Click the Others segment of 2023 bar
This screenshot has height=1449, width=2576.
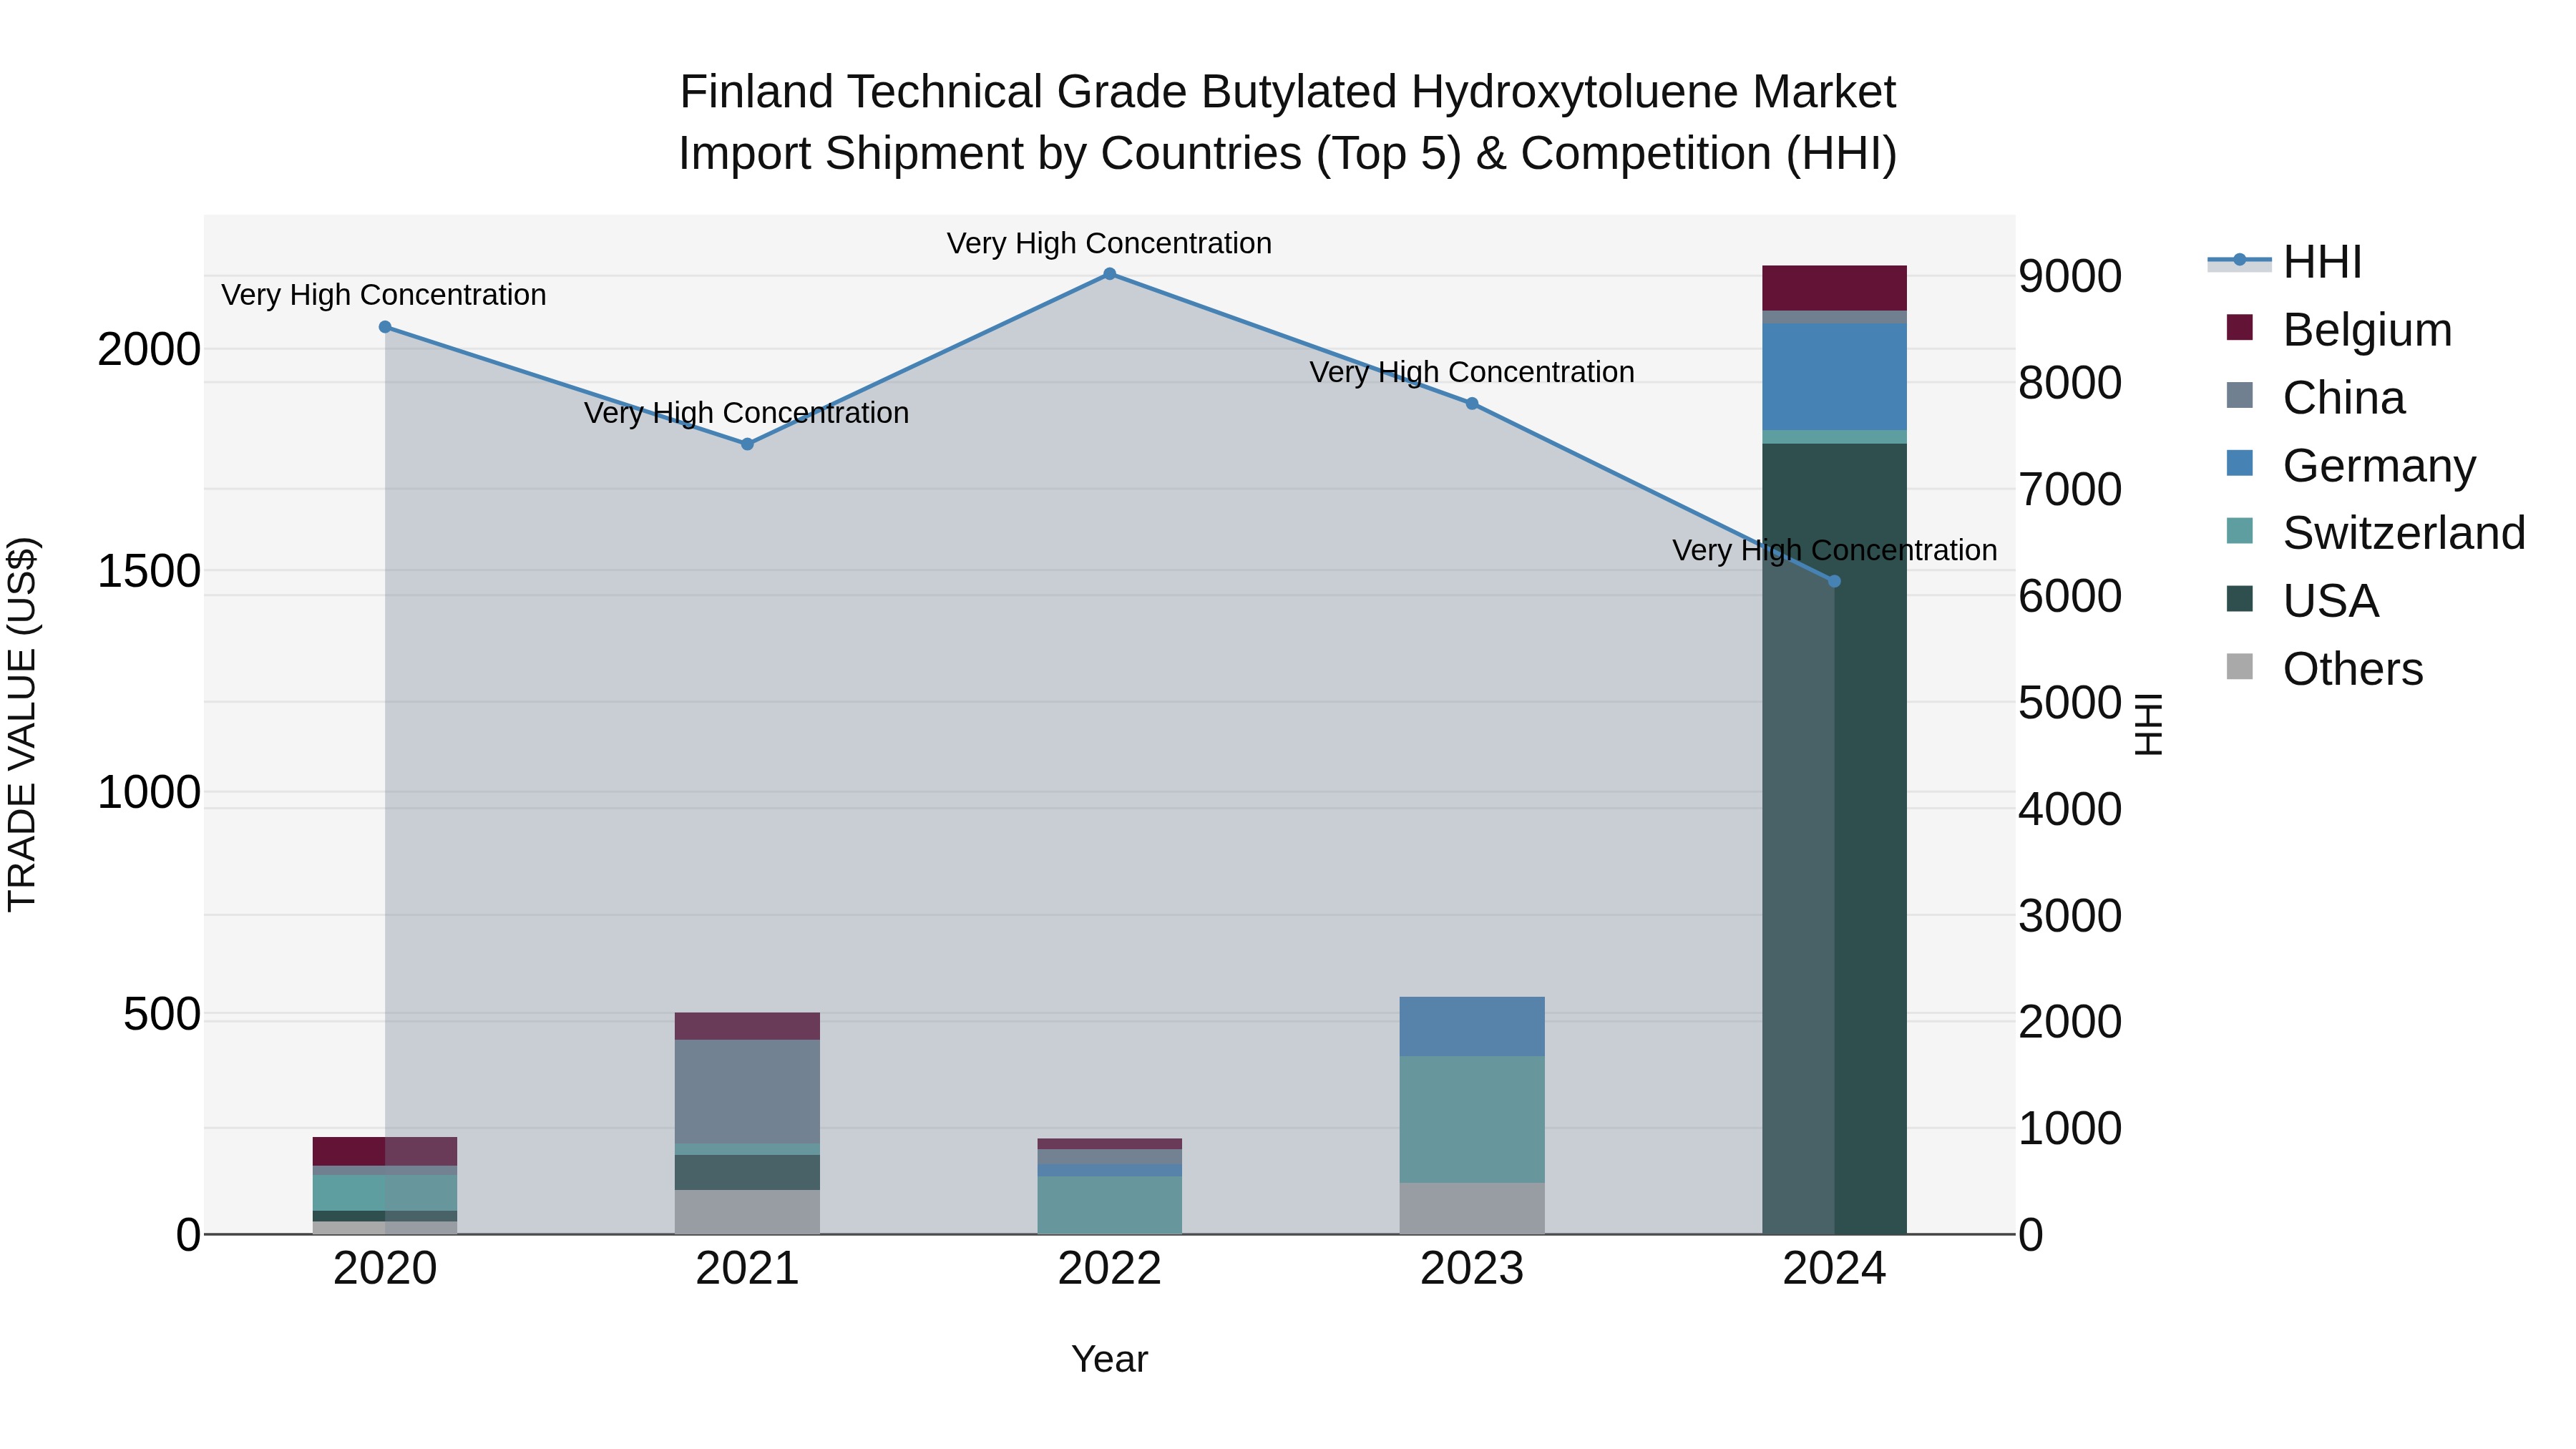(1472, 1208)
